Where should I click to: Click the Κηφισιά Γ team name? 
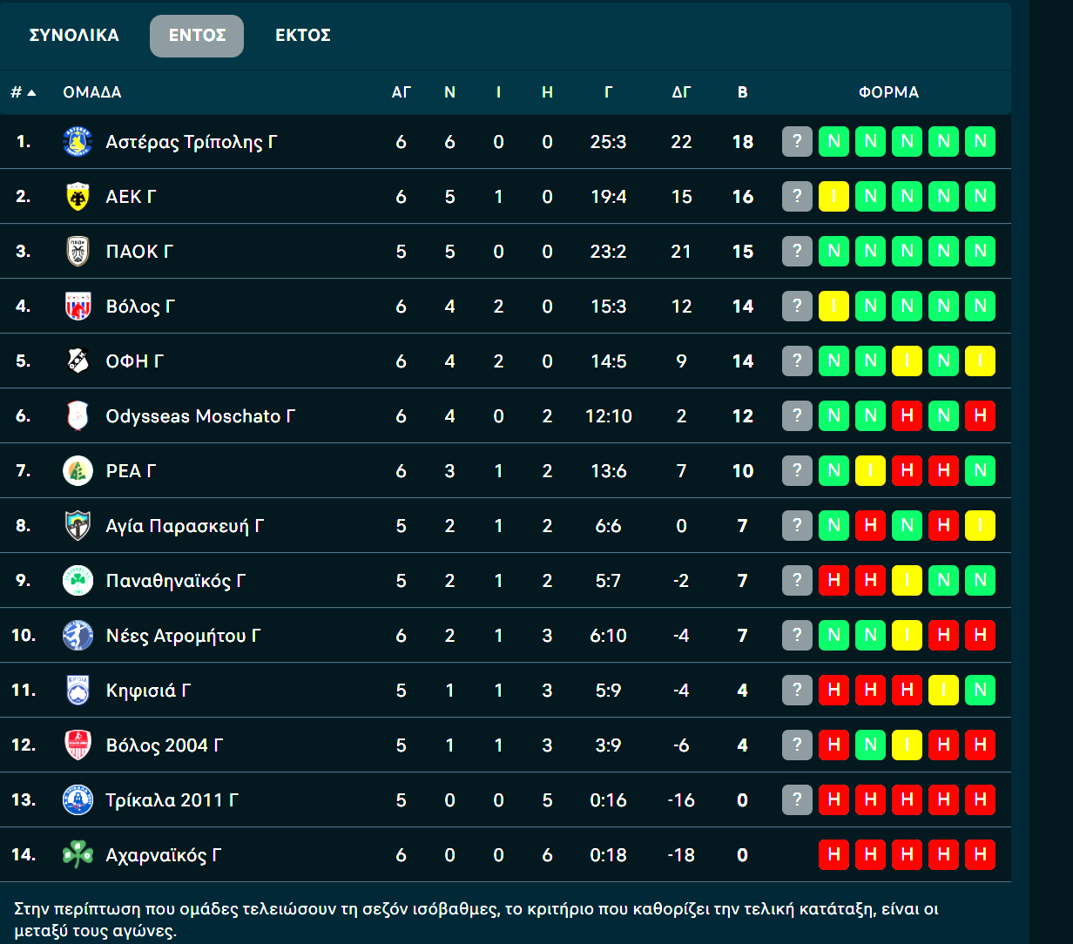(148, 691)
